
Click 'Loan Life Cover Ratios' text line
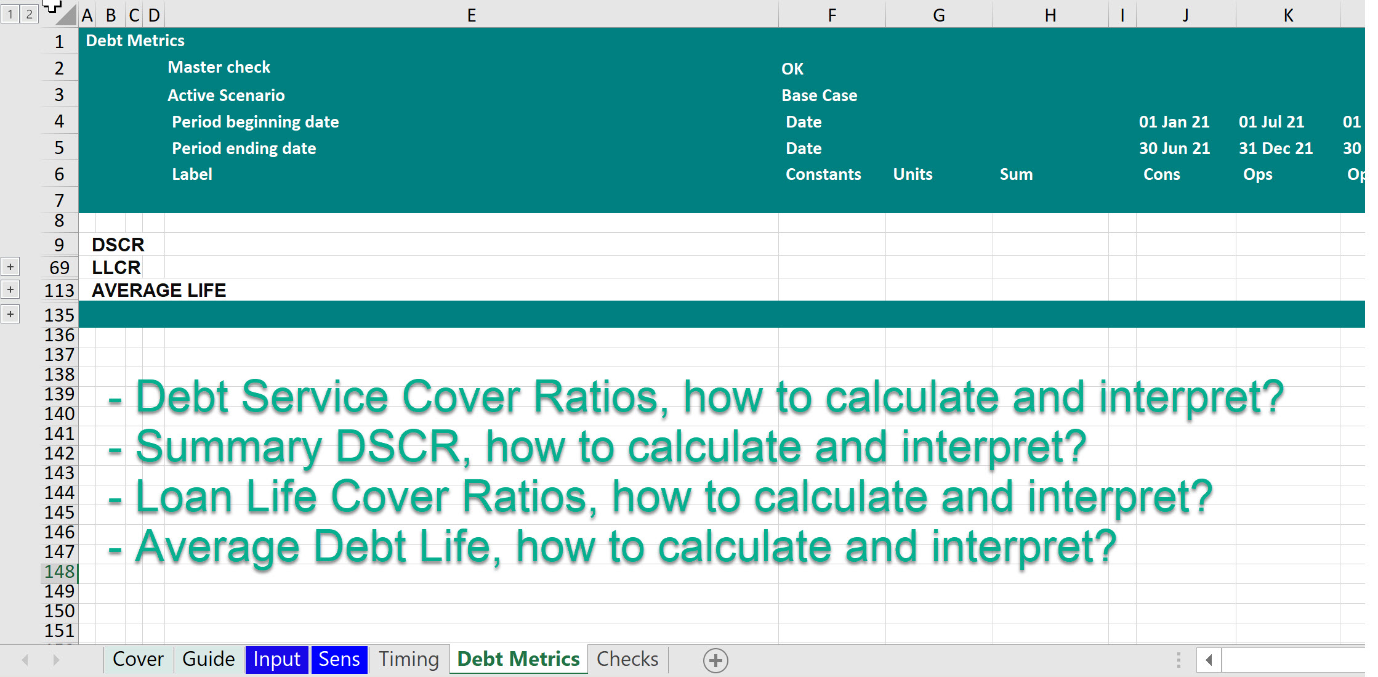click(660, 497)
